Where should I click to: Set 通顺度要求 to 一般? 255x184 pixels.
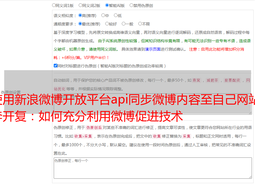pos(123,24)
